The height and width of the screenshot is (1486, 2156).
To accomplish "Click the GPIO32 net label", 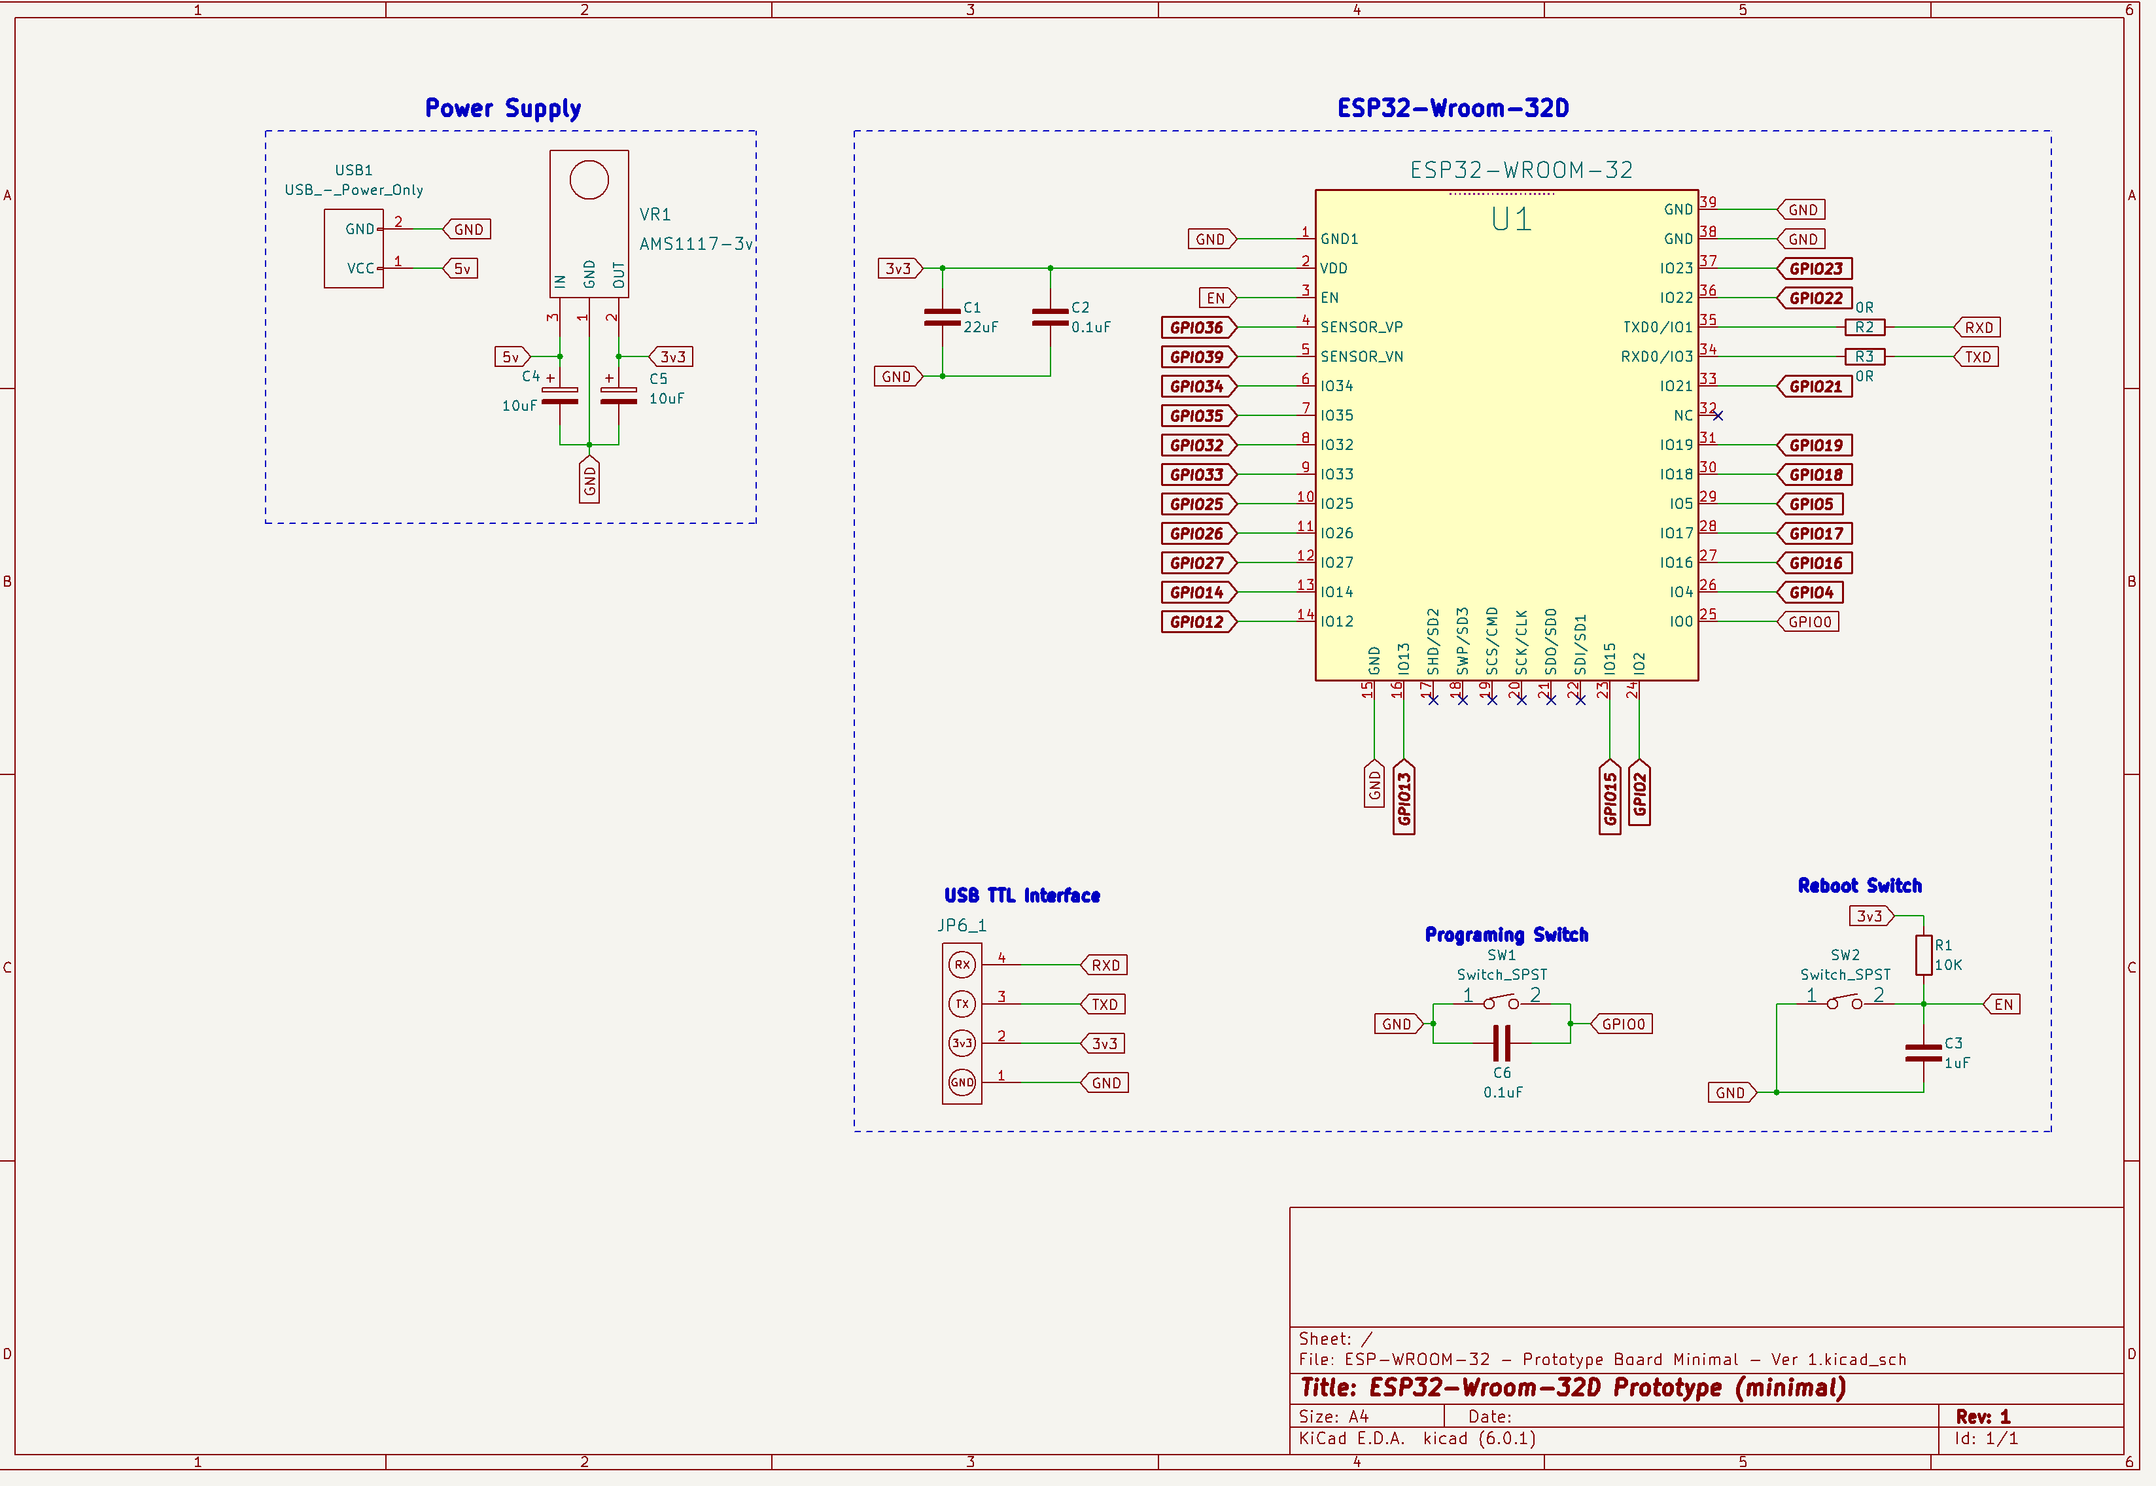I will pos(1199,445).
